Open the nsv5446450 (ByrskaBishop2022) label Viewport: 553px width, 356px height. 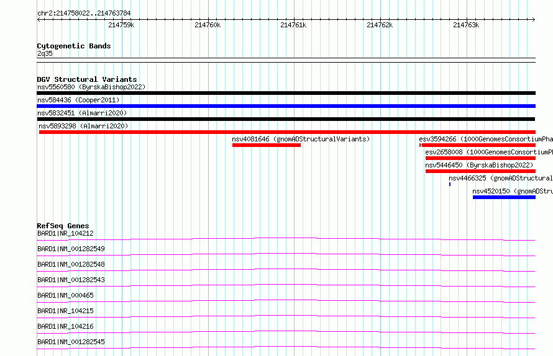click(x=479, y=165)
